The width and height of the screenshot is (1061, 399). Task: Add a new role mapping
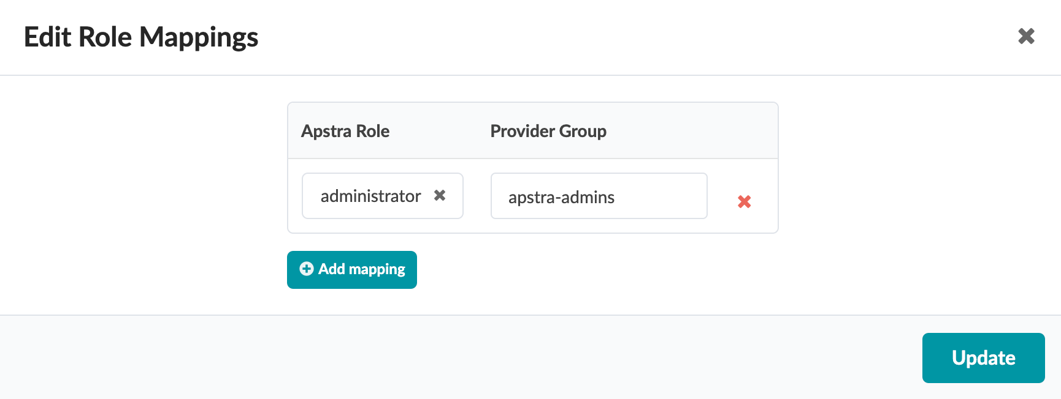(352, 269)
